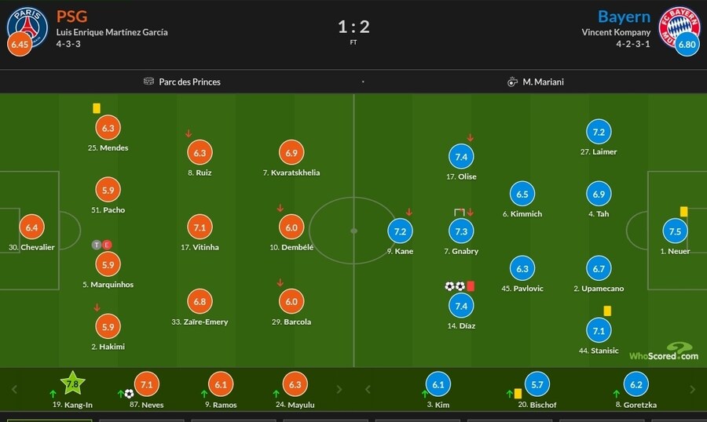Click the yellow card above Mendes
The width and height of the screenshot is (707, 422).
point(96,109)
